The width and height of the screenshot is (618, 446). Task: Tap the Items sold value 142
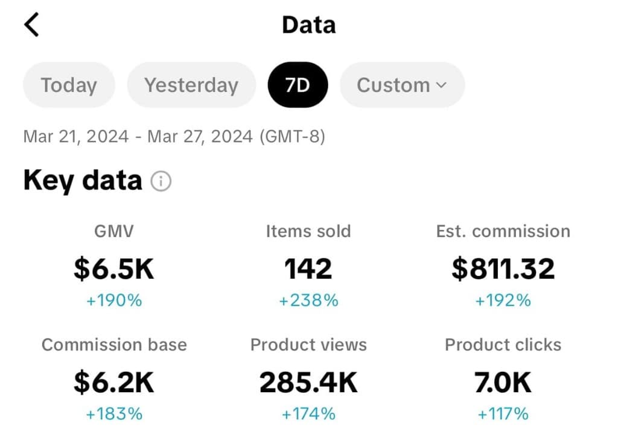point(308,269)
